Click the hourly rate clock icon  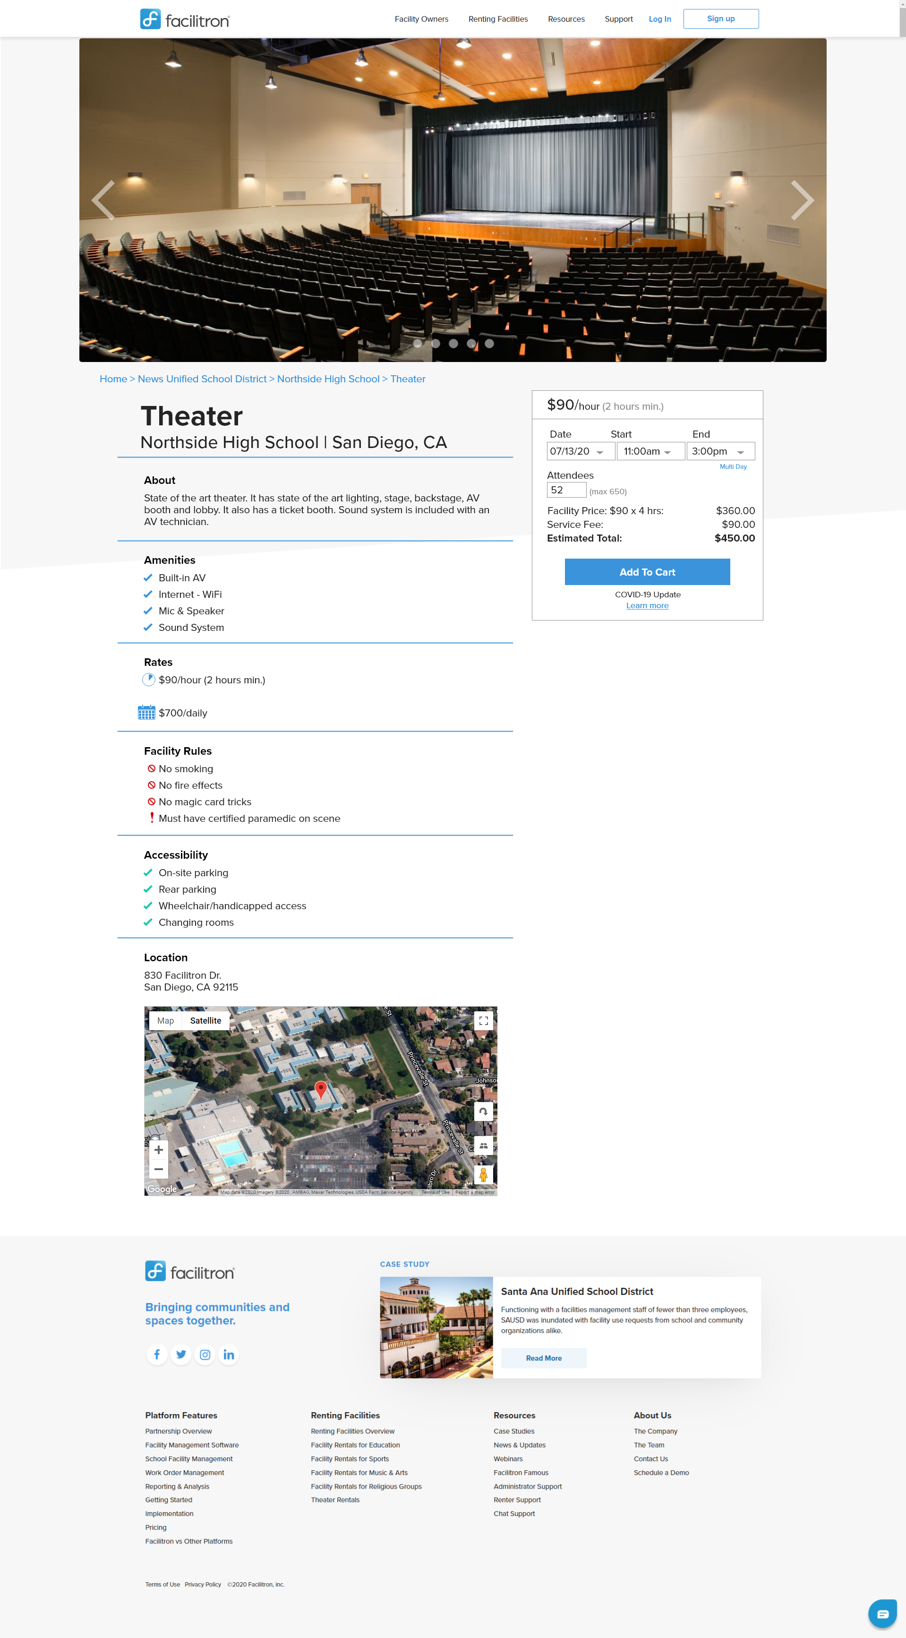(148, 680)
